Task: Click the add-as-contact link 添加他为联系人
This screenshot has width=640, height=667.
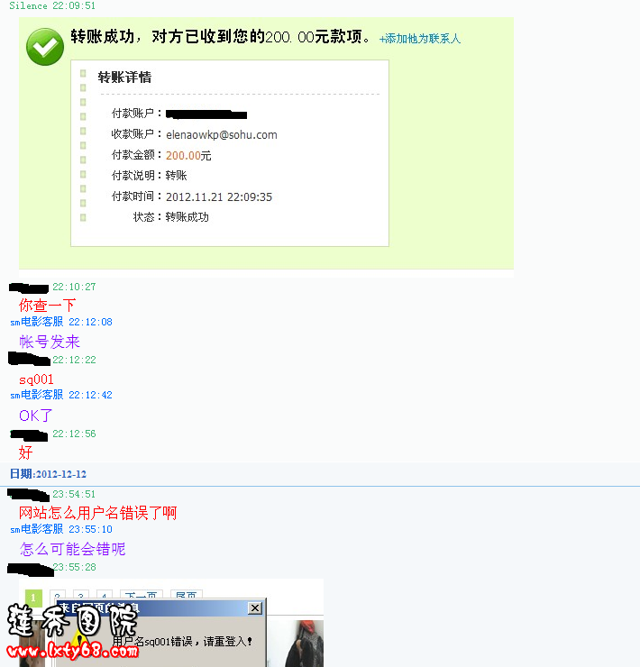Action: 420,39
